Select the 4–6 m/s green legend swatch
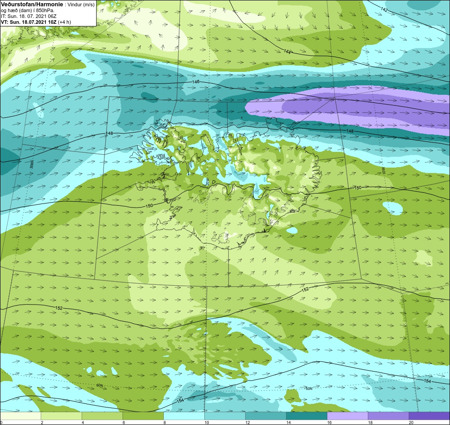Image resolution: width=450 pixels, height=425 pixels. [x=102, y=416]
